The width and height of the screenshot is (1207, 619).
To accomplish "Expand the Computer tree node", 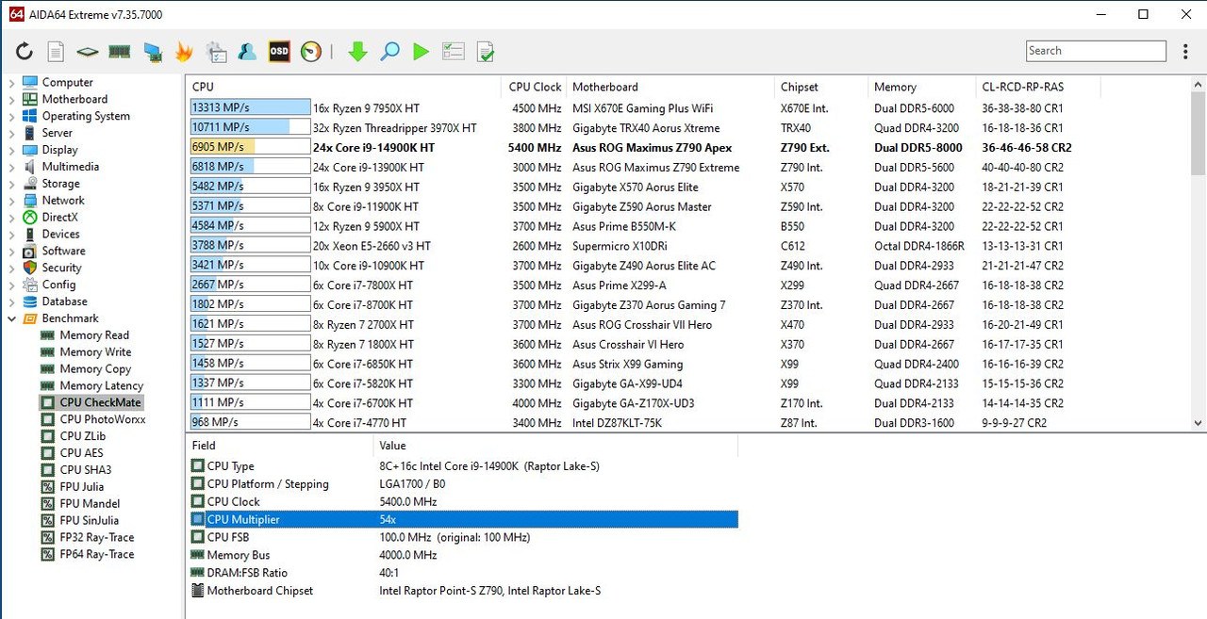I will [11, 83].
